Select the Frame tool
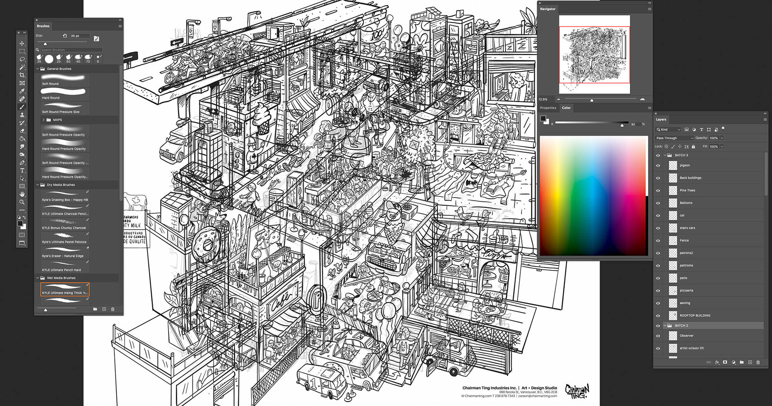The width and height of the screenshot is (772, 406). [22, 83]
